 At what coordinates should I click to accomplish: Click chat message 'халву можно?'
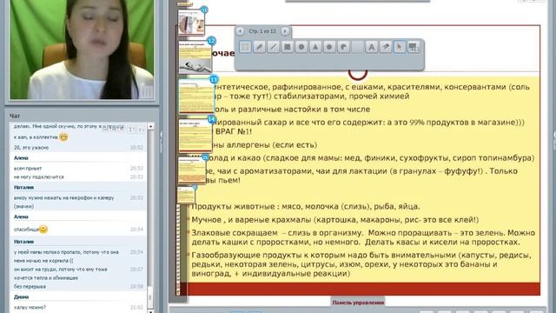30,307
